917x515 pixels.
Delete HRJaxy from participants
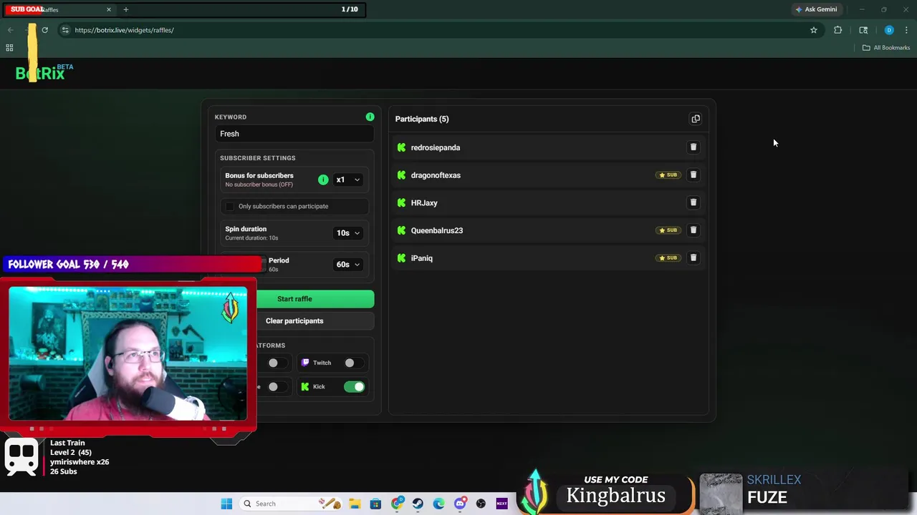(x=693, y=202)
